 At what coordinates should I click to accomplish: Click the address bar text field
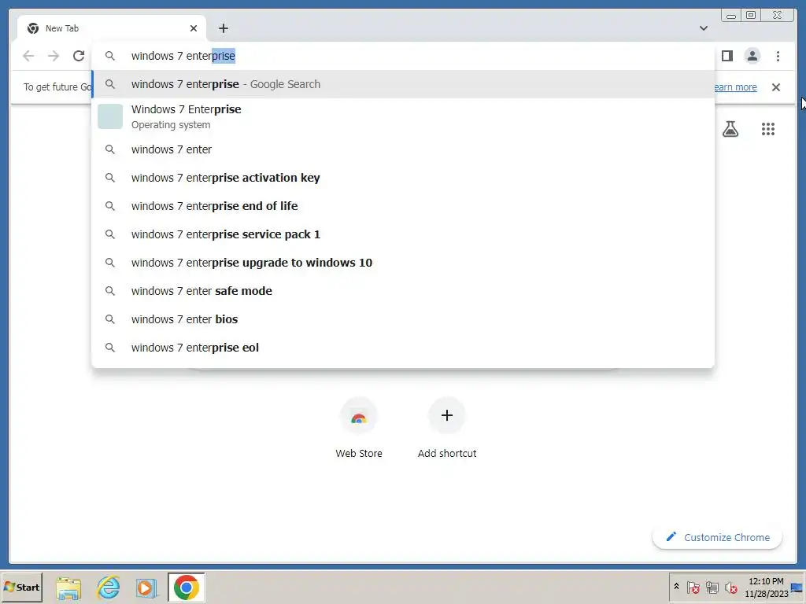(402, 56)
